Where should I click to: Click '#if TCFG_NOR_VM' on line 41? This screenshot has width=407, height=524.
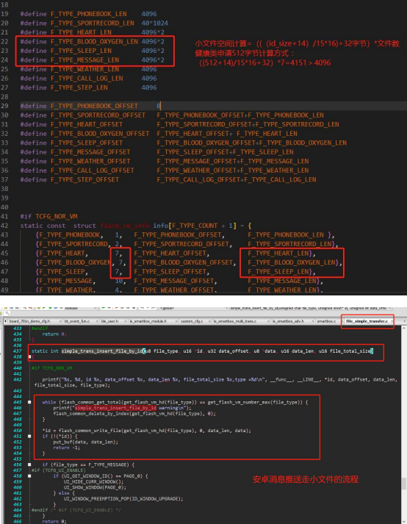click(48, 216)
